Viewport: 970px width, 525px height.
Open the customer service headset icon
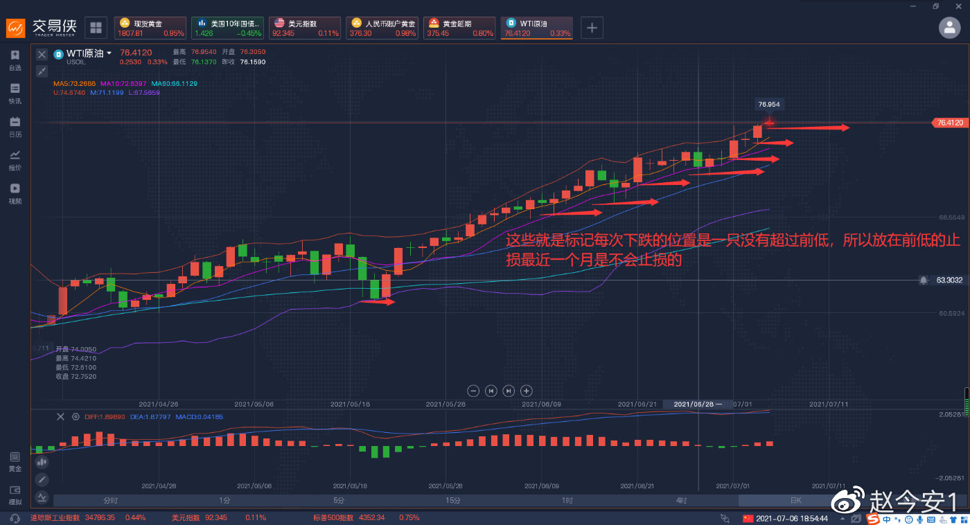[15, 518]
